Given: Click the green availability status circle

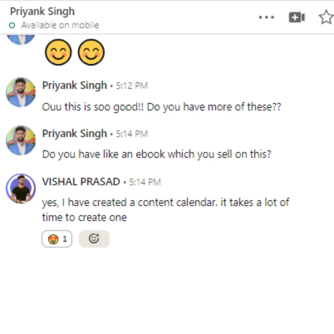Looking at the screenshot, I should click(12, 26).
